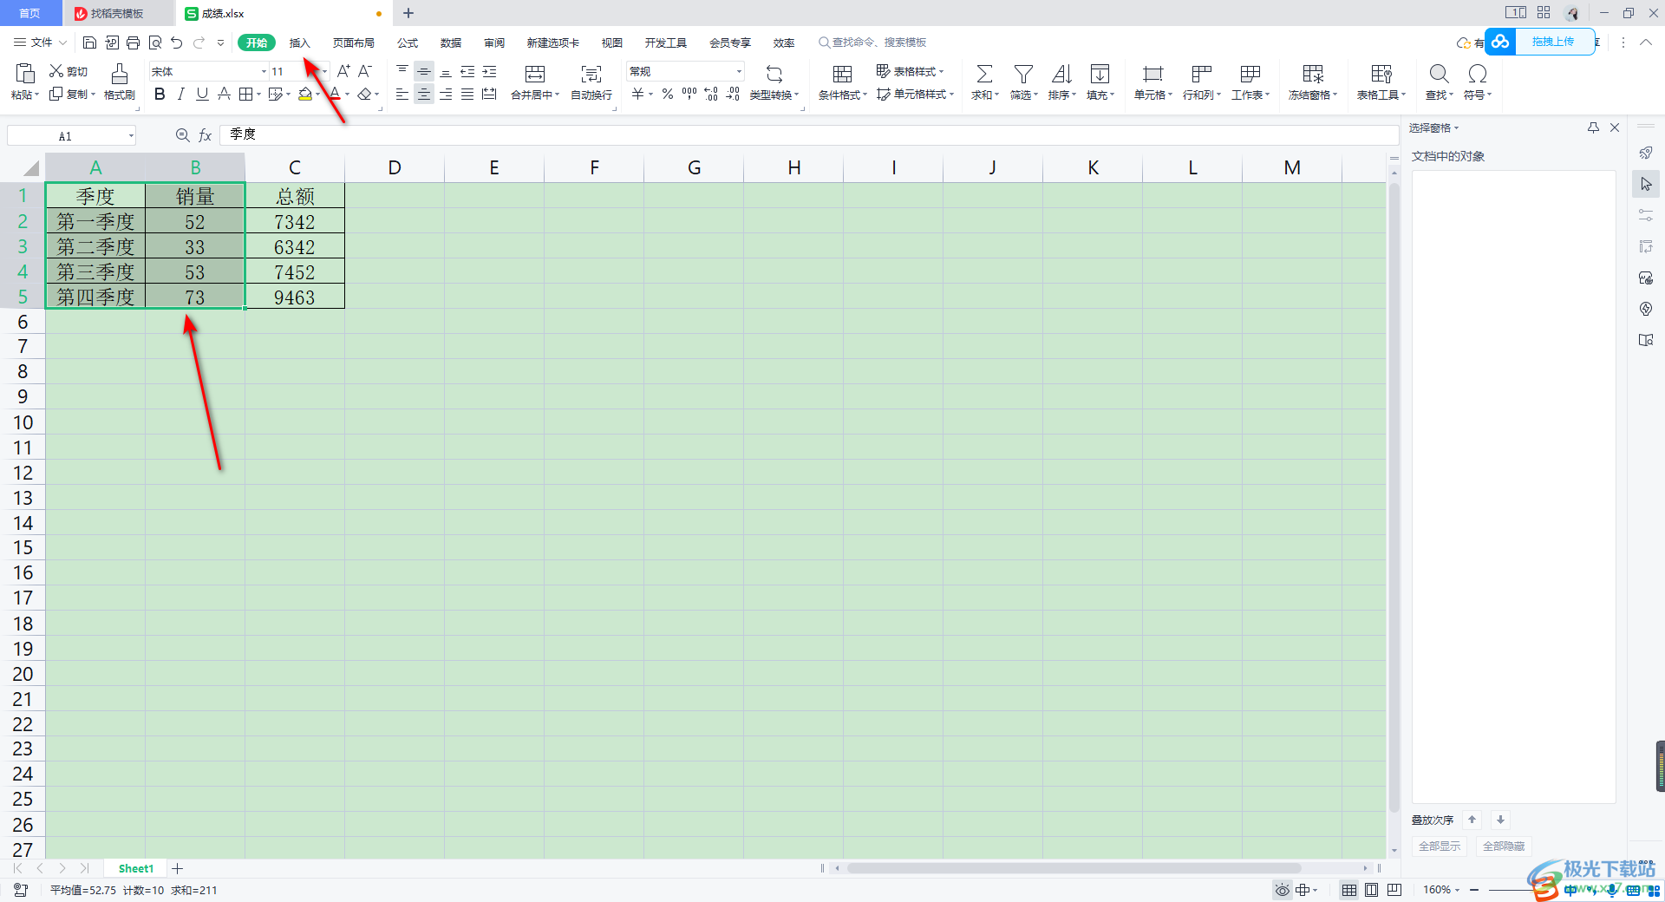This screenshot has height=902, width=1665.
Task: Enable align right for cells
Action: [446, 94]
